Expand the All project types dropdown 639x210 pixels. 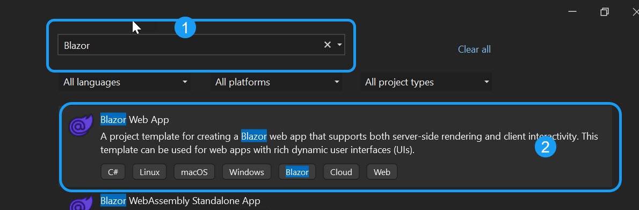pos(426,82)
